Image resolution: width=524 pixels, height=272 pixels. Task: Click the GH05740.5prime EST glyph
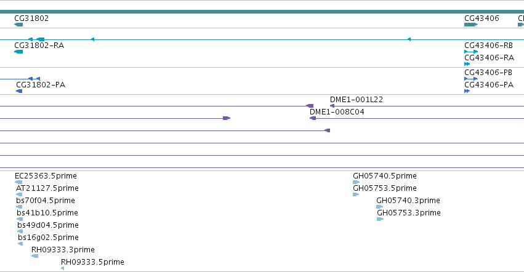(x=357, y=182)
